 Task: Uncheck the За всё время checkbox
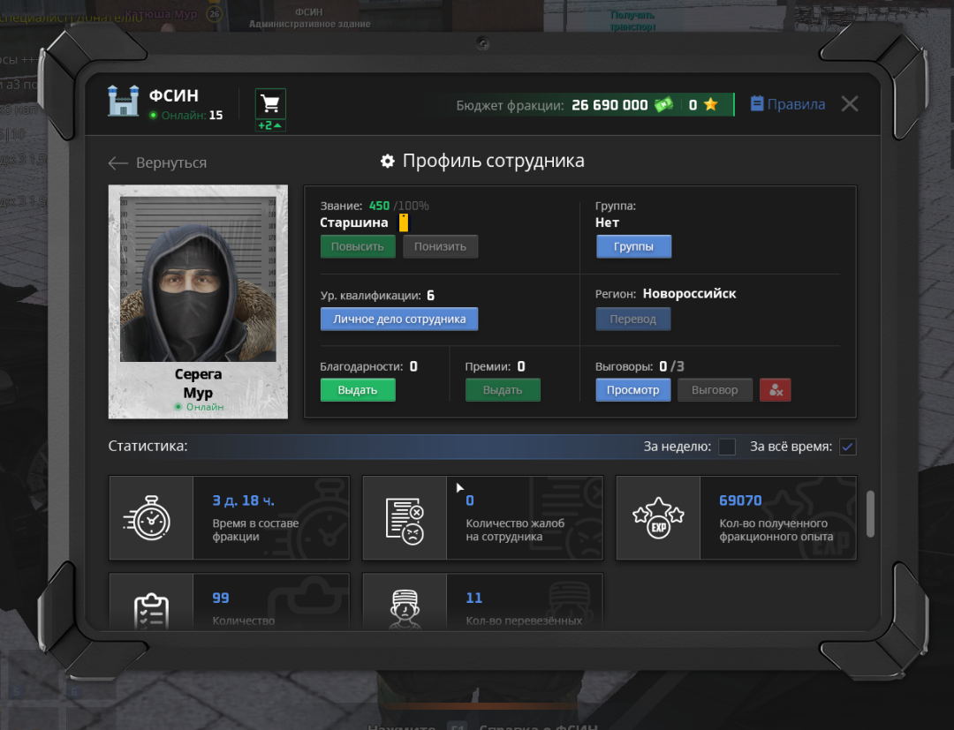point(847,447)
